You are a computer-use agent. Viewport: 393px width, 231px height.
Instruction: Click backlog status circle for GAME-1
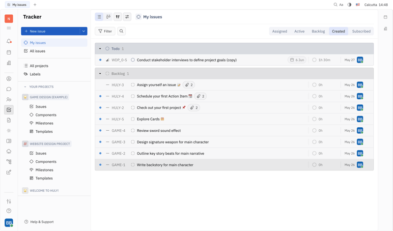tap(133, 165)
